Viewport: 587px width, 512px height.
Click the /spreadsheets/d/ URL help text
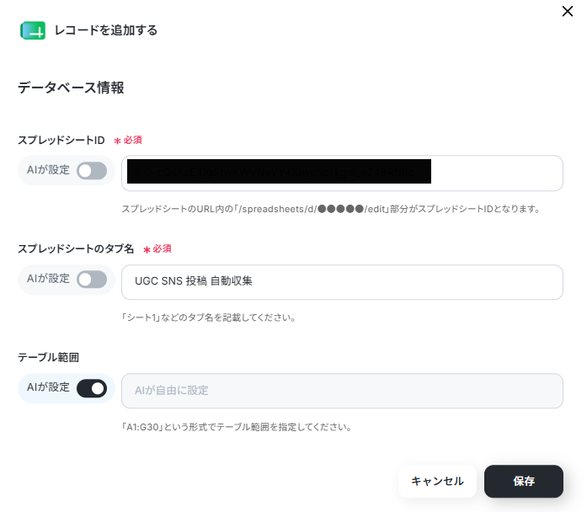[331, 209]
